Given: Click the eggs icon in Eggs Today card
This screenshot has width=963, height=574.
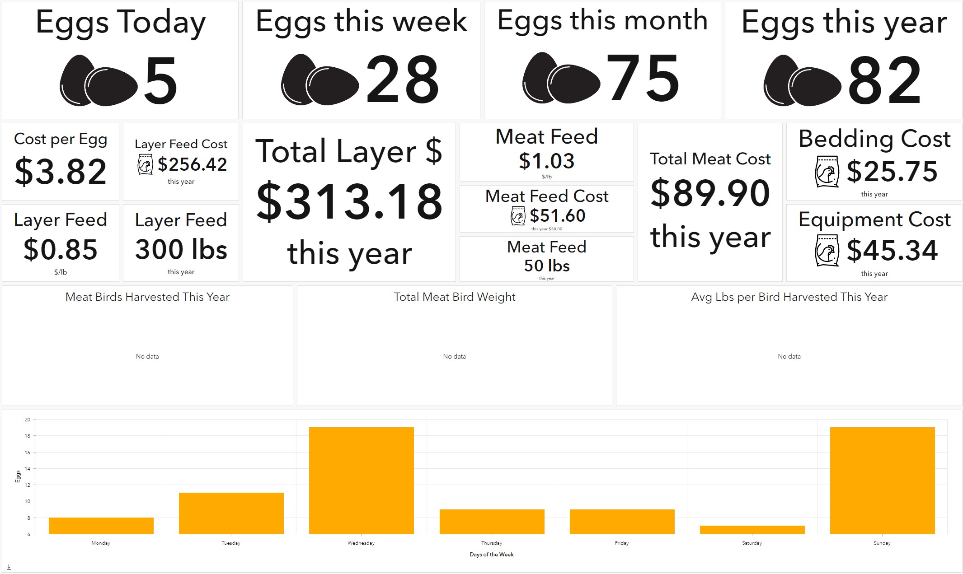Looking at the screenshot, I should (99, 81).
